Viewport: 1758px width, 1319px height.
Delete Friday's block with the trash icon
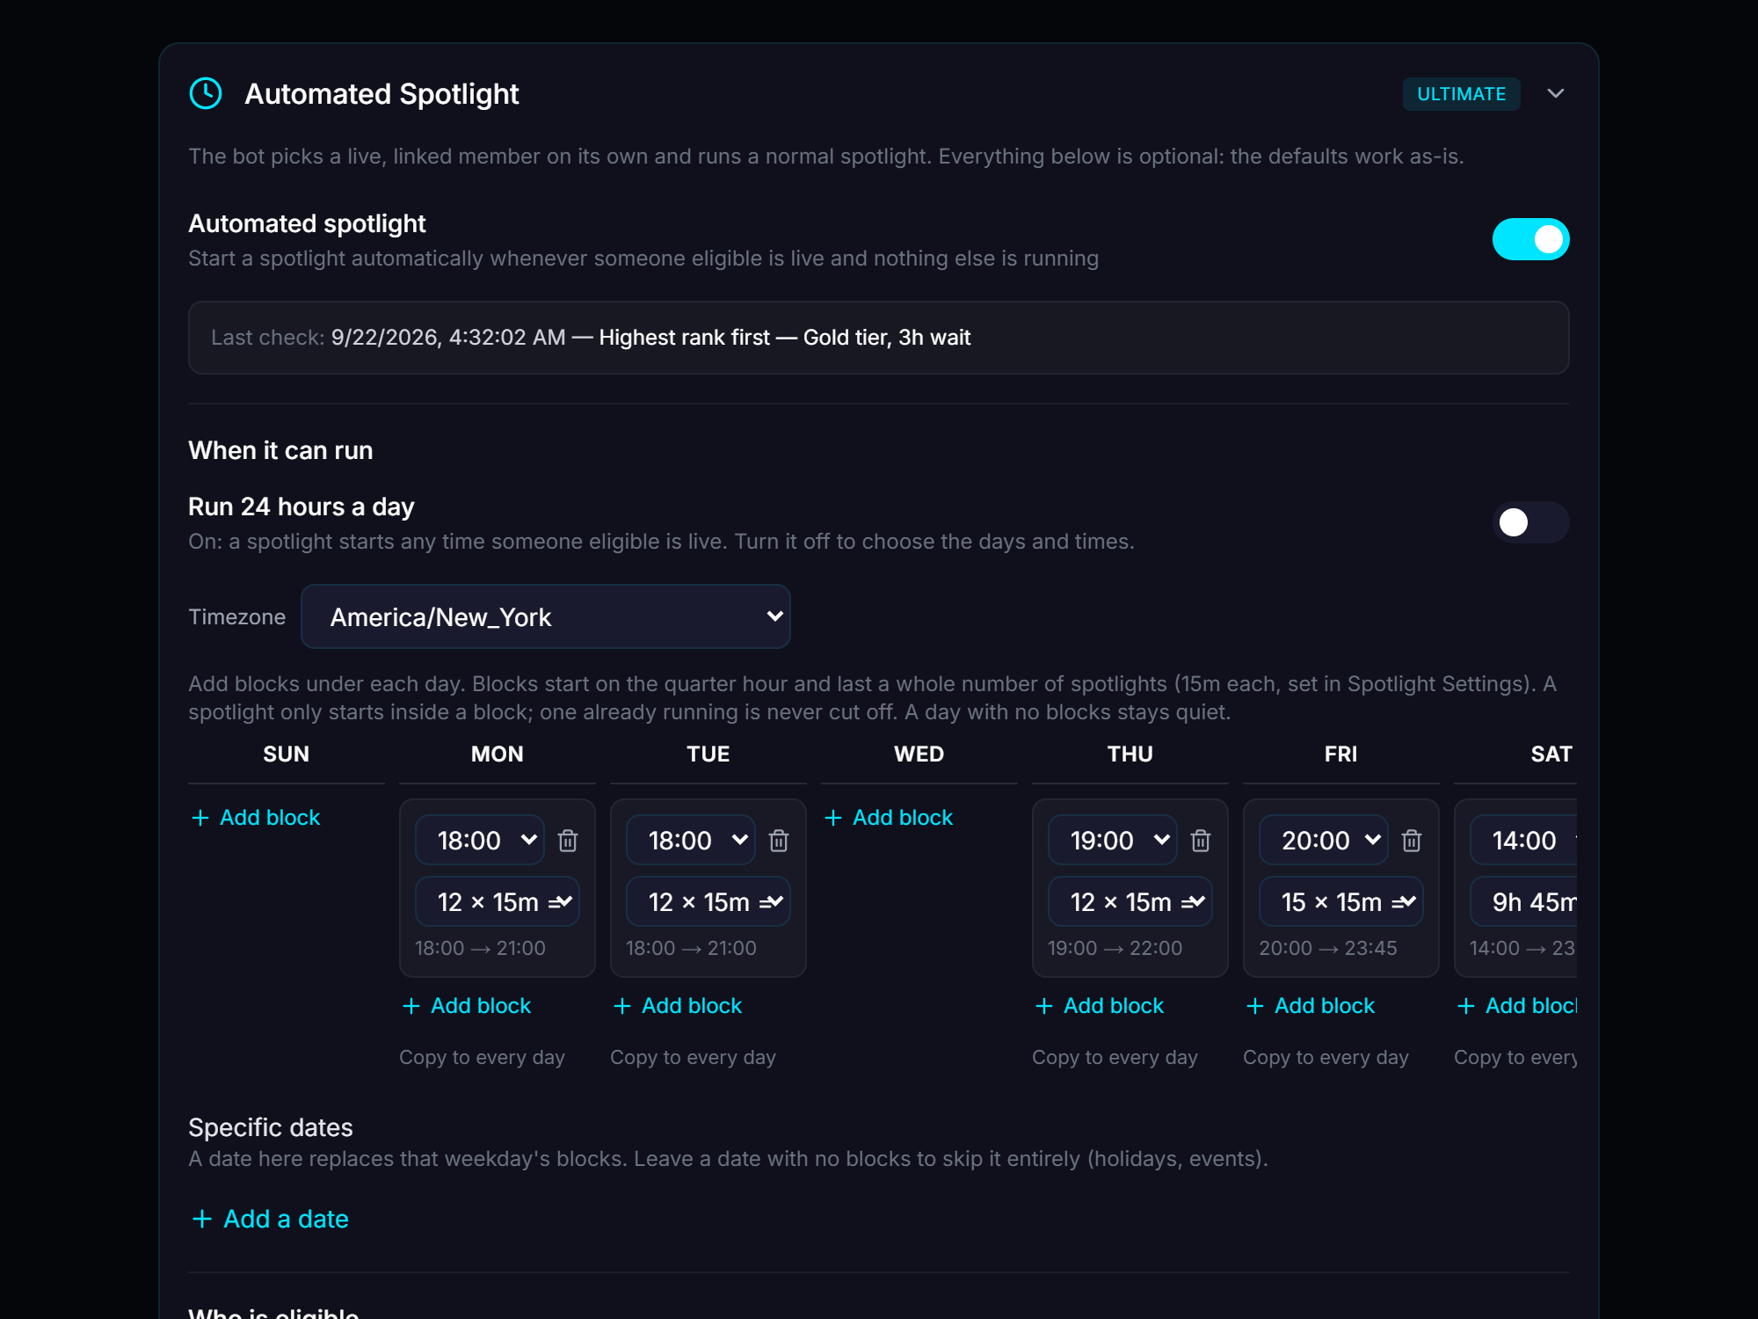coord(1412,841)
